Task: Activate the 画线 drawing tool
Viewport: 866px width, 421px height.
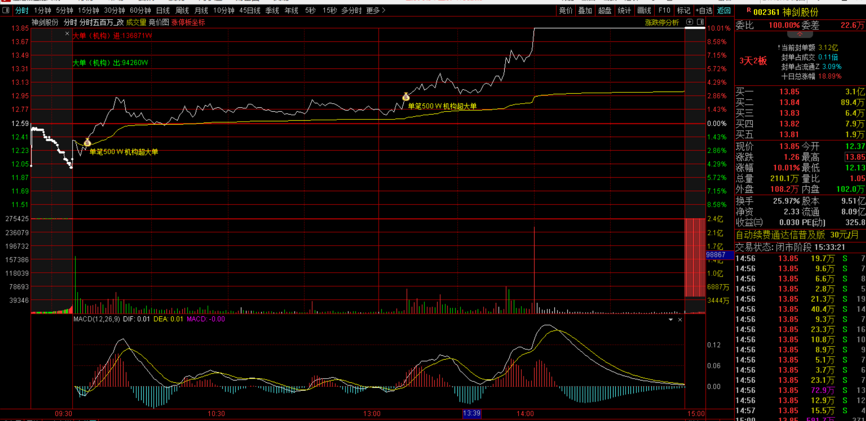Action: click(644, 10)
